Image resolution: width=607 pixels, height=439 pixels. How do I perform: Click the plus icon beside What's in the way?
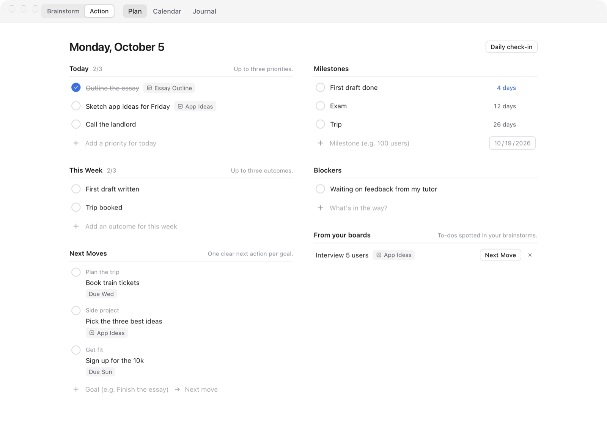point(320,208)
